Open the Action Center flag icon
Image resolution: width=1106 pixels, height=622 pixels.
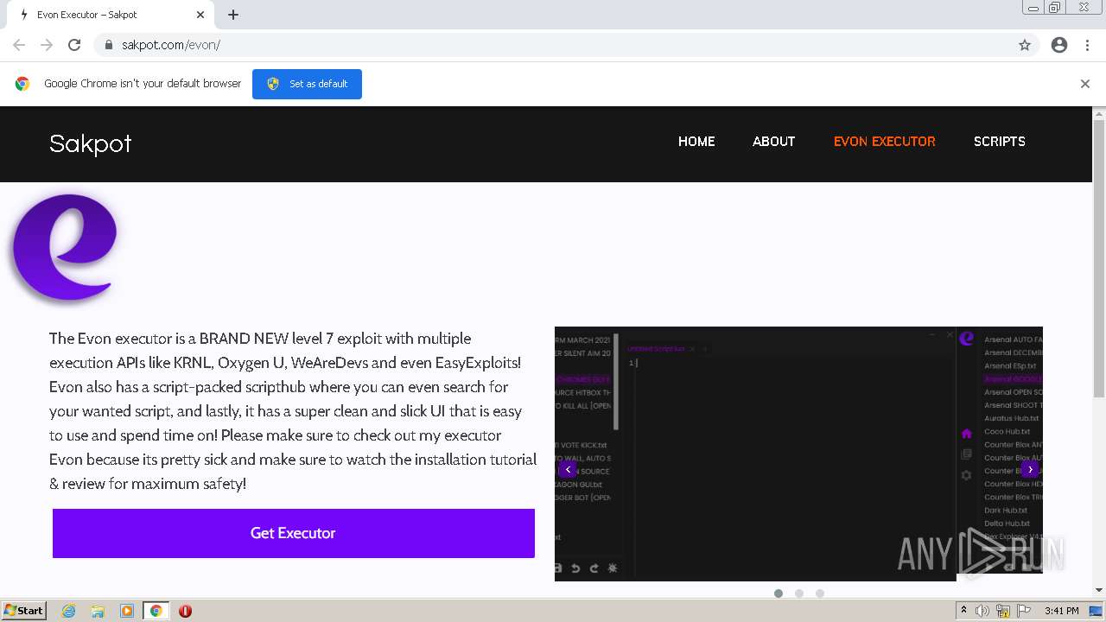tap(1024, 611)
